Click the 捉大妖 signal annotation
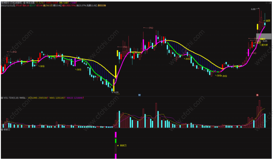The height and width of the screenshot is (159, 273). click(265, 45)
